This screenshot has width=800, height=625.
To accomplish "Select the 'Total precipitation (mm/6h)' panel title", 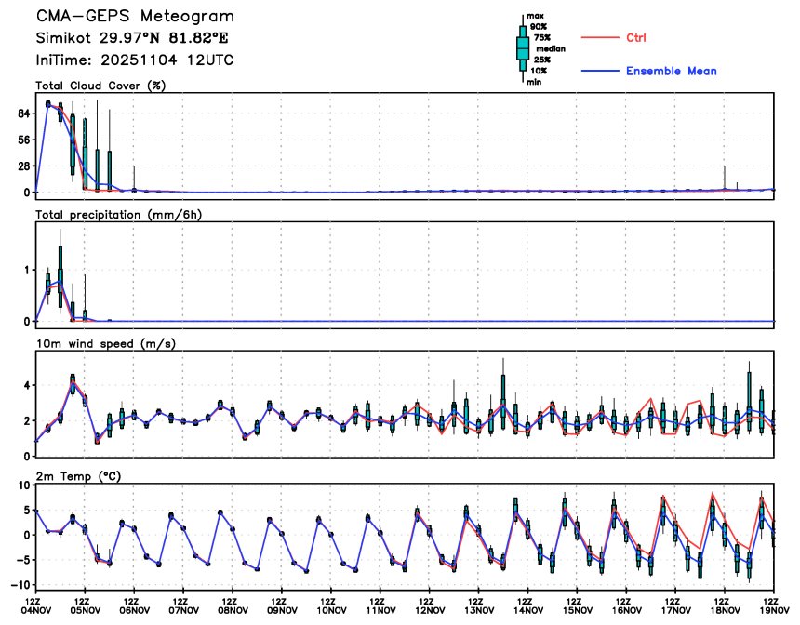I will pyautogui.click(x=117, y=215).
